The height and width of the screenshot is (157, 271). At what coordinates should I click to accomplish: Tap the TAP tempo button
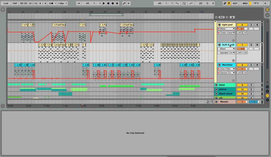click(x=14, y=3)
